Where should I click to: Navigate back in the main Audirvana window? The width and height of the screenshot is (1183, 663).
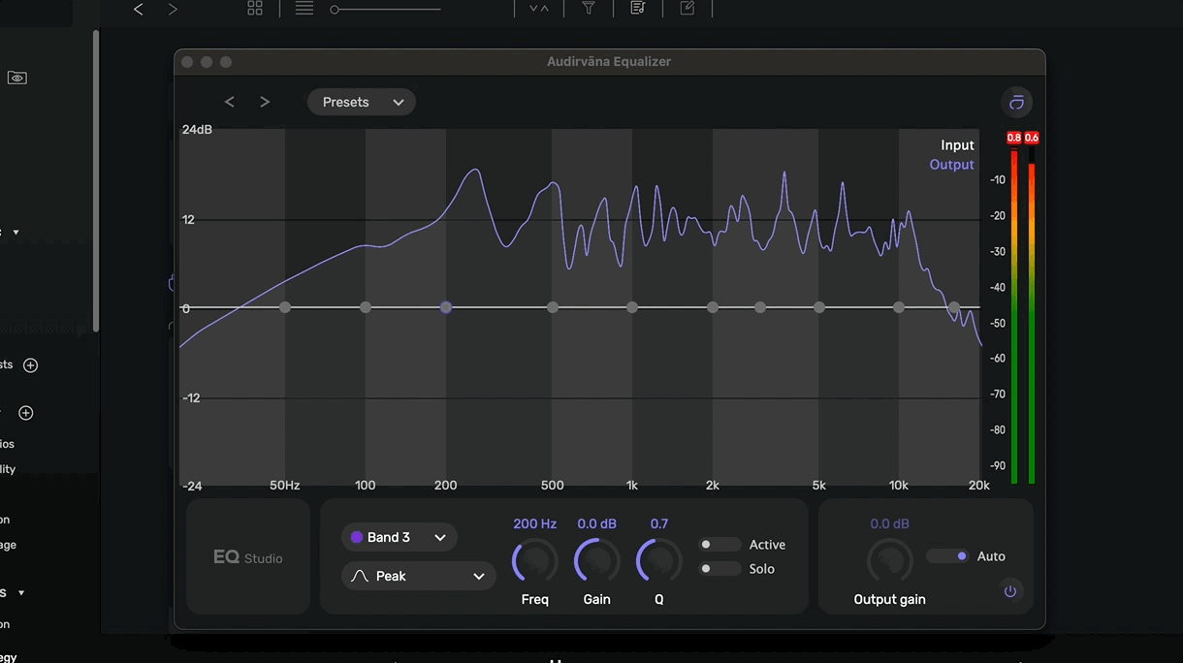click(138, 9)
